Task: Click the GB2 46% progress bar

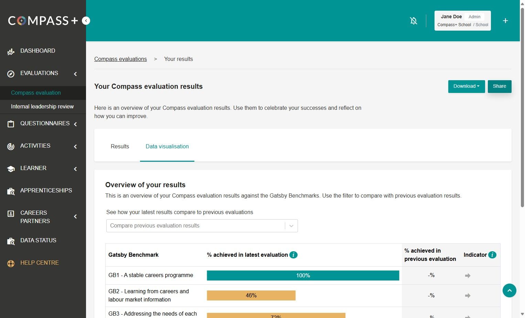Action: click(251, 295)
